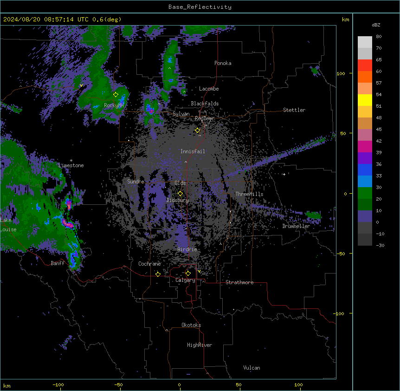Image resolution: width=400 pixels, height=391 pixels.
Task: Click the 50 tick on the bottom axis
Action: tap(239, 384)
